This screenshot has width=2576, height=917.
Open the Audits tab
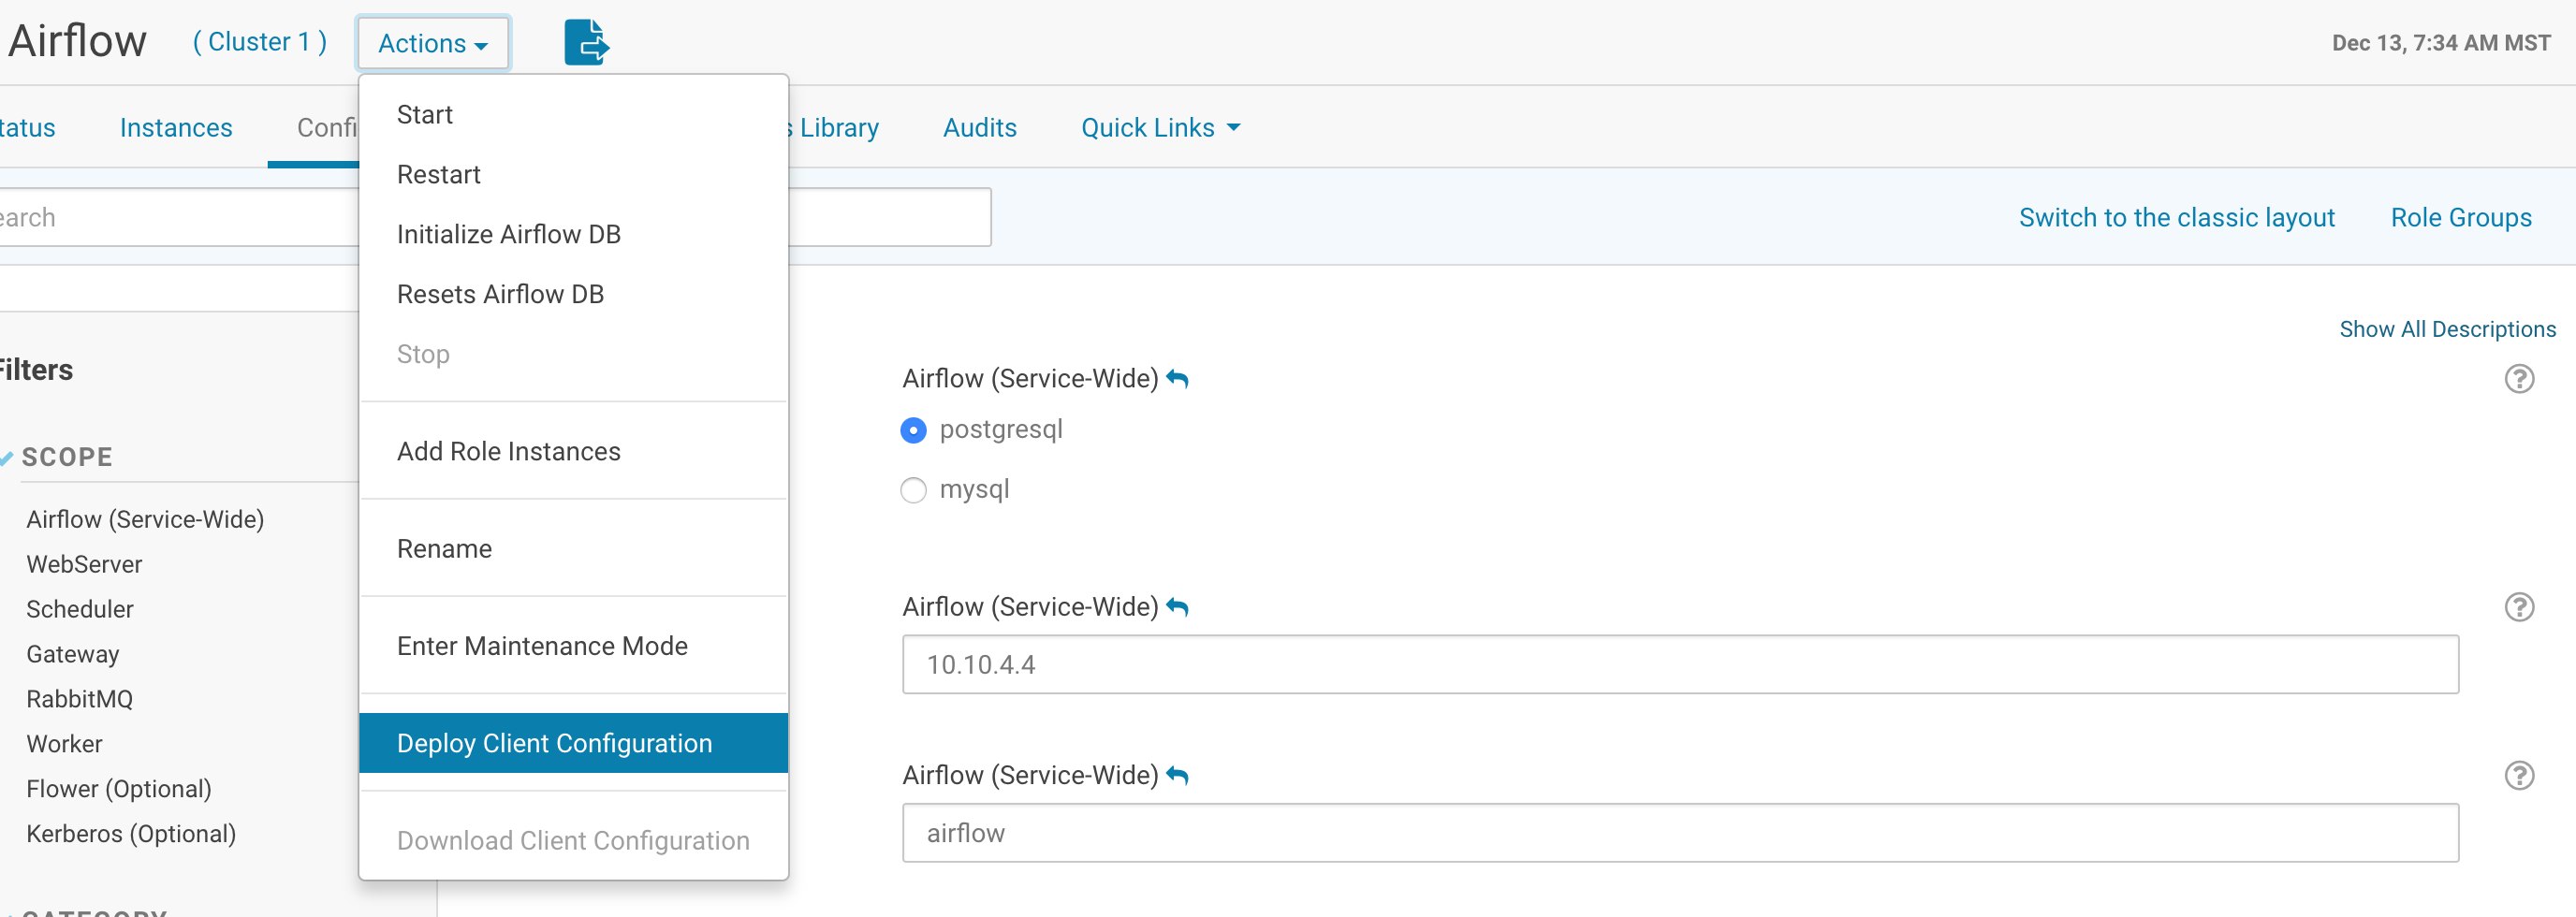tap(979, 127)
